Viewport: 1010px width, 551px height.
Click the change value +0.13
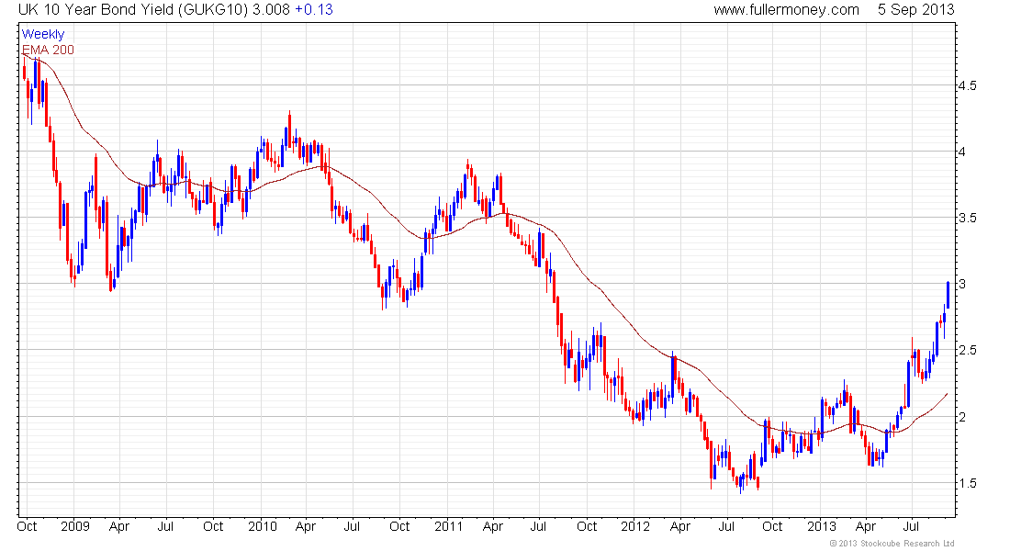click(x=314, y=10)
